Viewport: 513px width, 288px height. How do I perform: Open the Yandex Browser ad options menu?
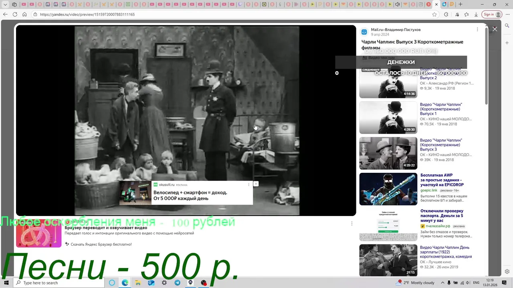click(351, 224)
